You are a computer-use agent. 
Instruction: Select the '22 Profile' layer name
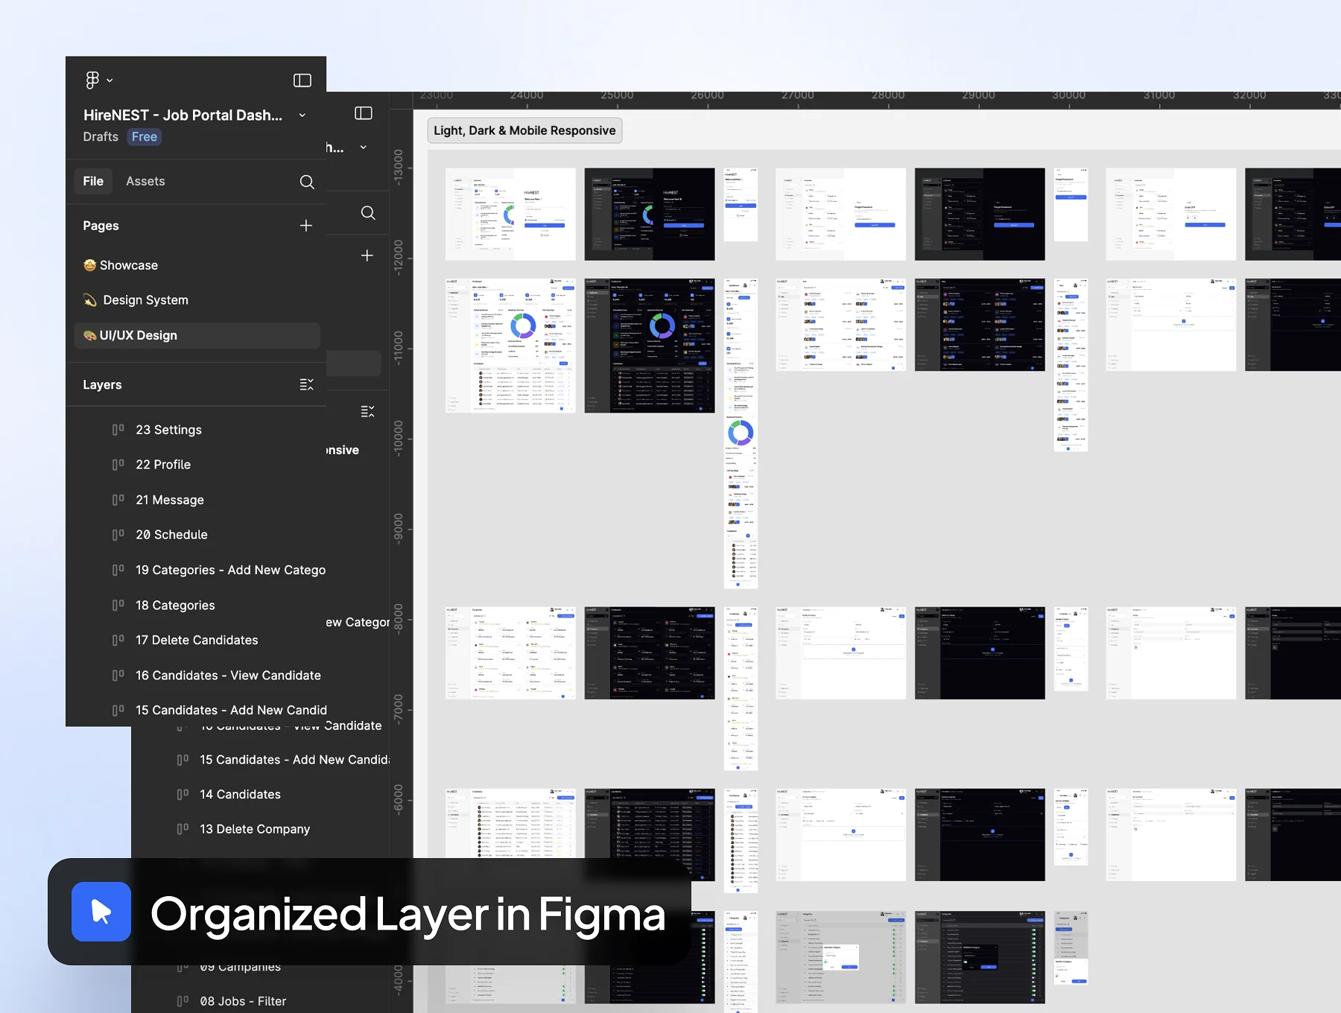(163, 465)
